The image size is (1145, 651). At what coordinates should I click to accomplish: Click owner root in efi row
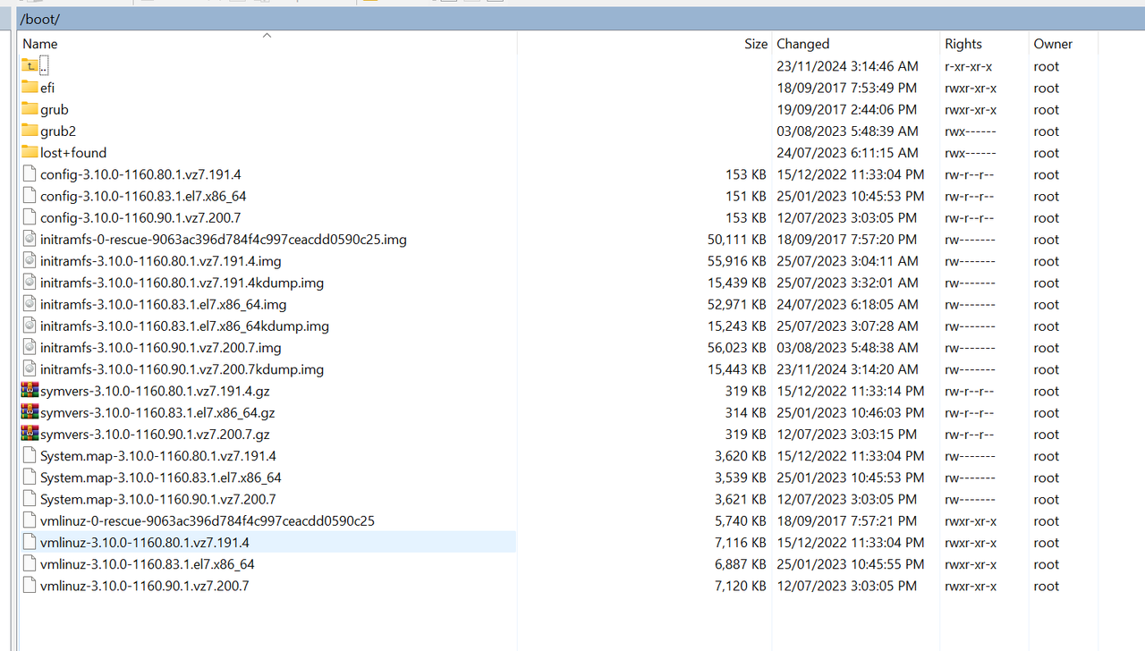click(x=1046, y=88)
